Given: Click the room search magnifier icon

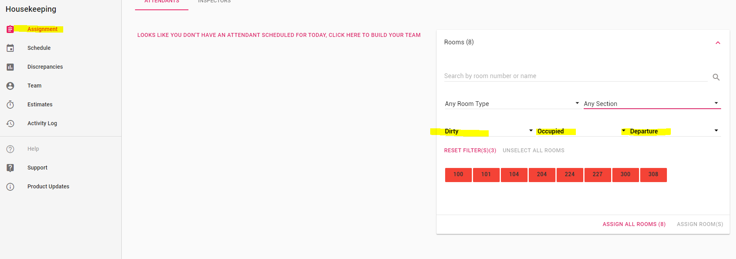Looking at the screenshot, I should point(716,77).
